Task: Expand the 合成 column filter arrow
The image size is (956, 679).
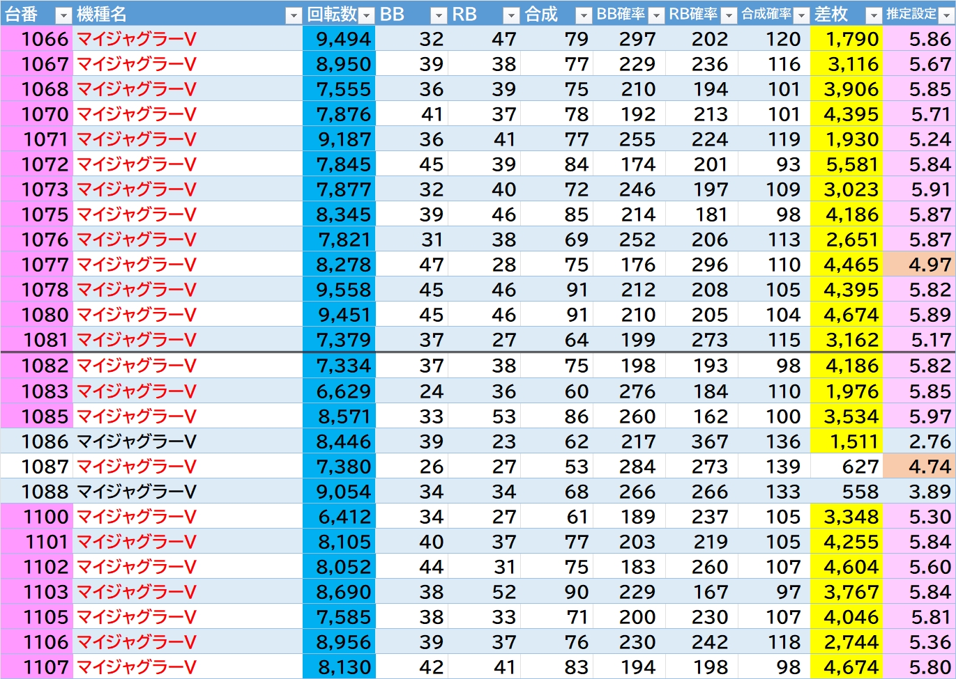Action: (584, 15)
